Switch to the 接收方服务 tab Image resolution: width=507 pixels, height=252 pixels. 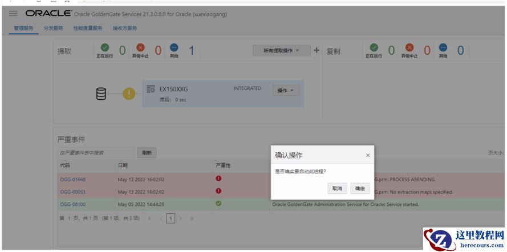pos(125,28)
